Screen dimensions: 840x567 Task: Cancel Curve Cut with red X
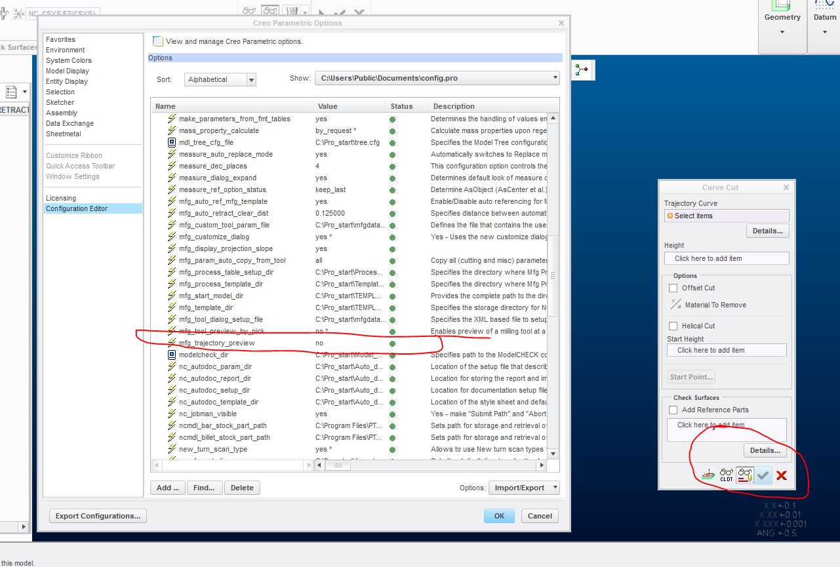tap(781, 475)
